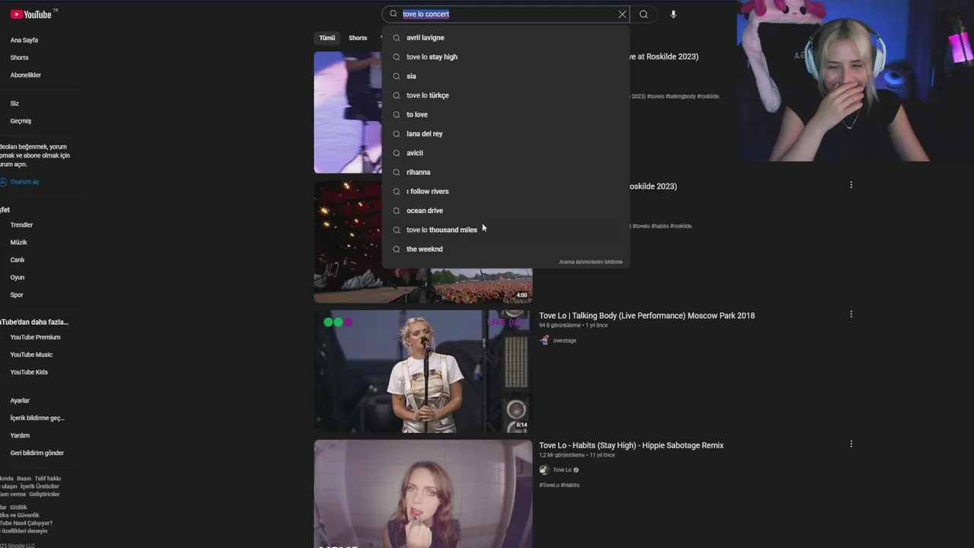Open Oyun in sidebar
This screenshot has height=548, width=974.
pos(18,278)
